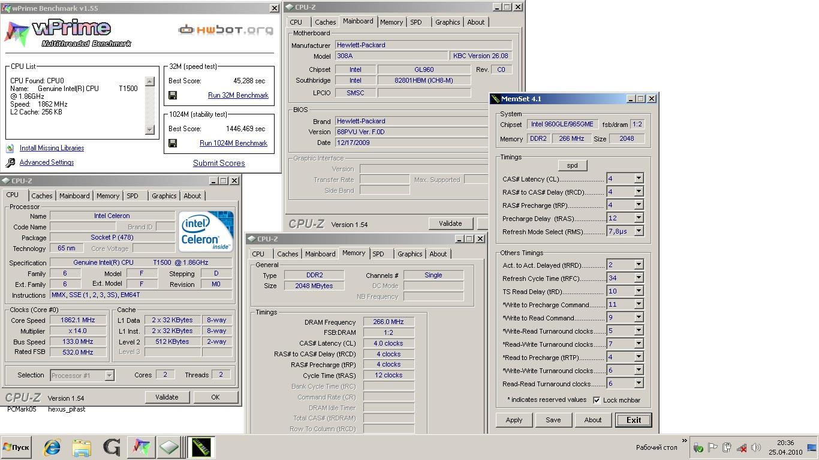819x460 pixels.
Task: Open the RAS# to CAS# Delay (tRCD) dropdown
Action: [x=639, y=192]
